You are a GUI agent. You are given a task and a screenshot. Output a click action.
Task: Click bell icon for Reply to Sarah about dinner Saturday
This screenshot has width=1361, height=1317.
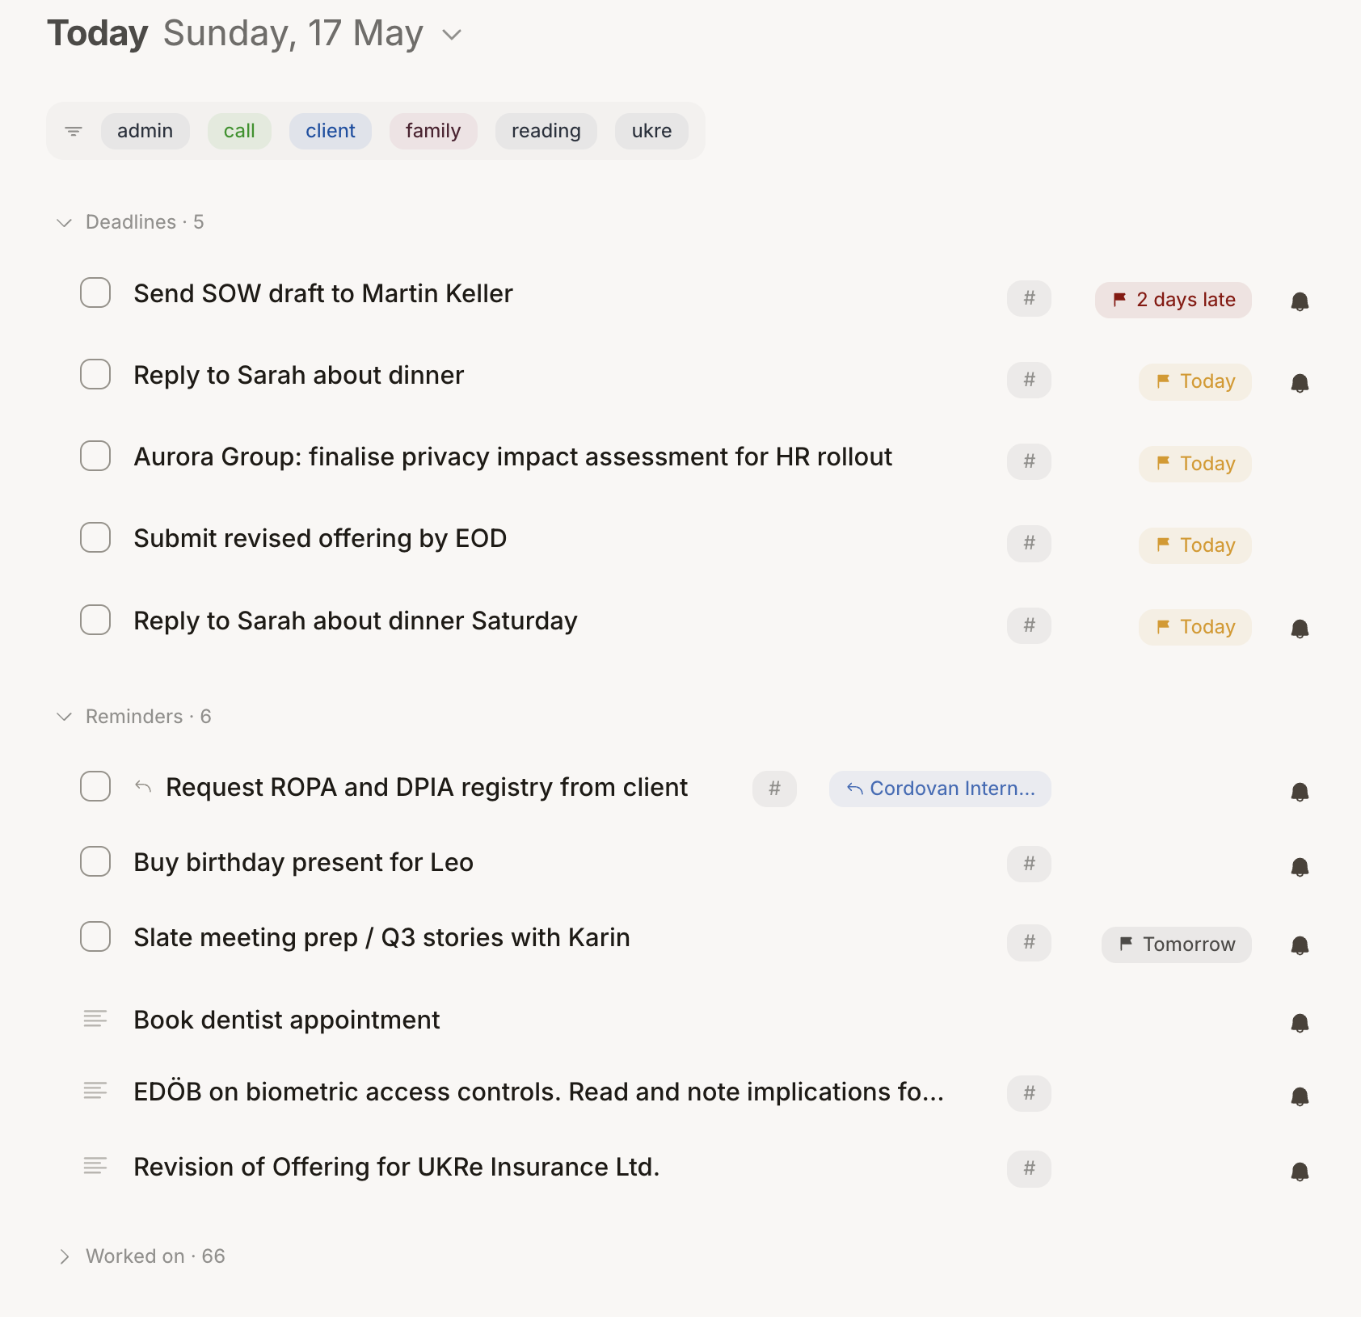coord(1300,629)
